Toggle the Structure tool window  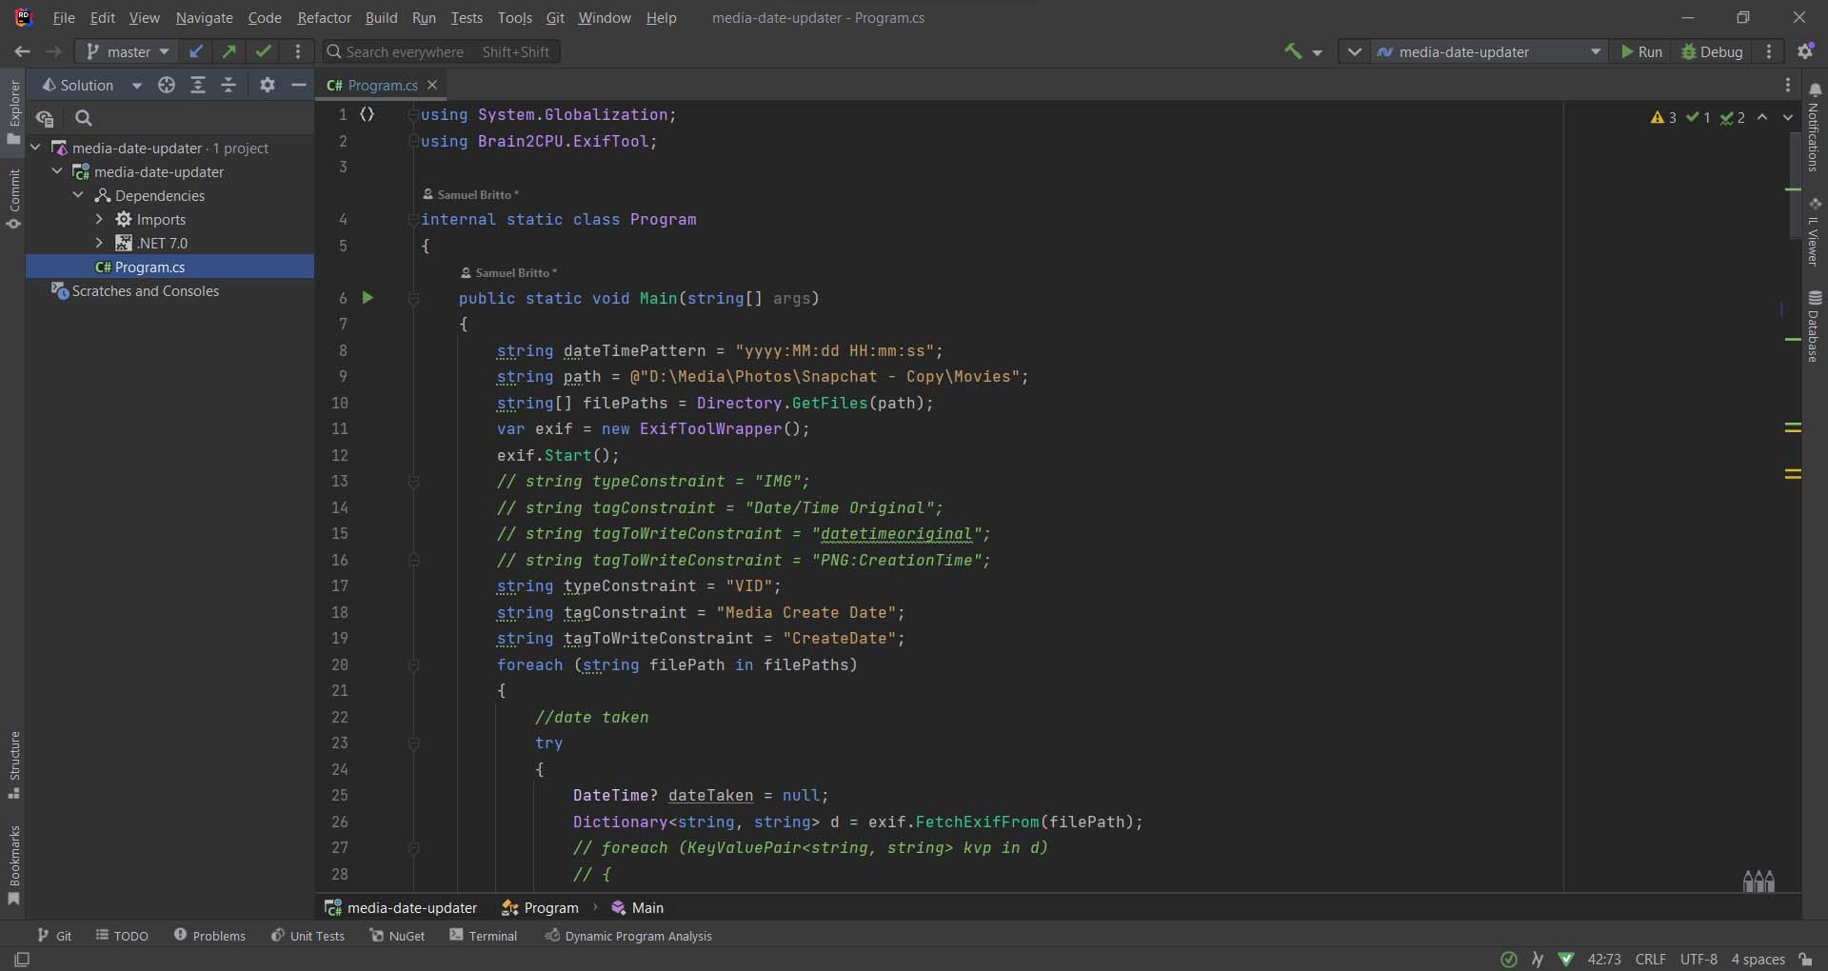pos(13,764)
